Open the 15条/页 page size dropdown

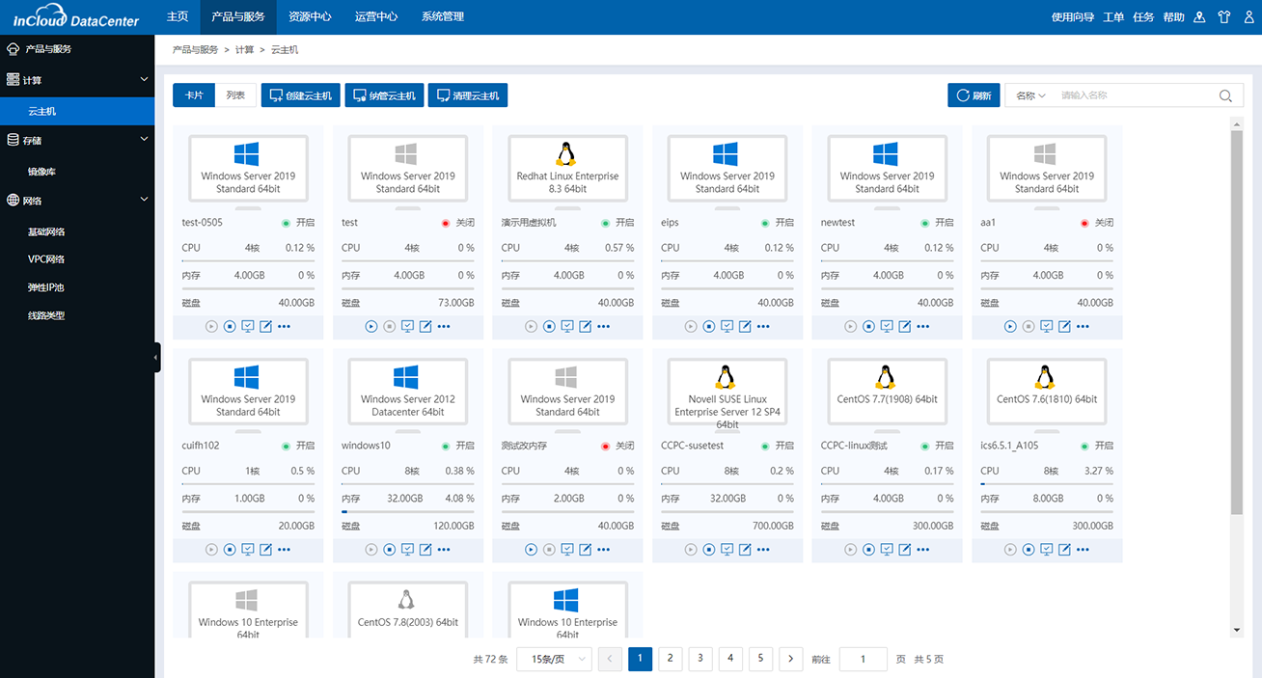[x=554, y=660]
